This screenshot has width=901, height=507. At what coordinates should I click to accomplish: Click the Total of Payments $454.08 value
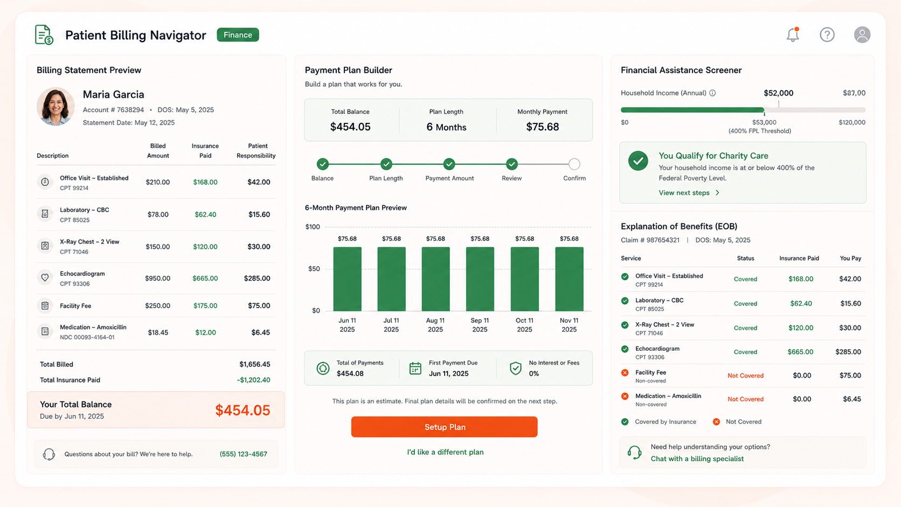[350, 373]
